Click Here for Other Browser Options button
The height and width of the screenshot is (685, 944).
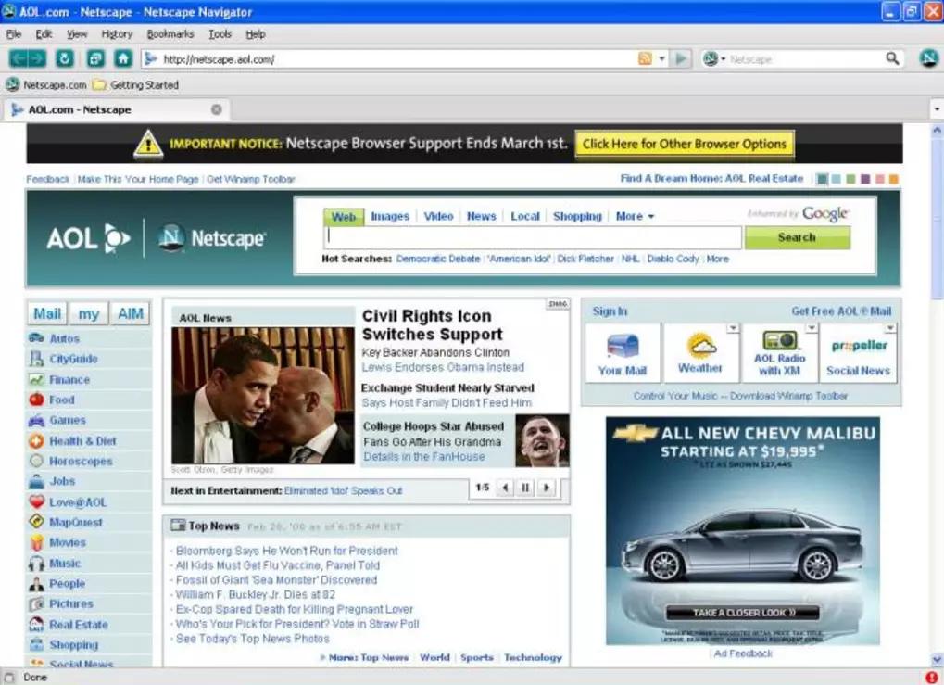click(685, 144)
